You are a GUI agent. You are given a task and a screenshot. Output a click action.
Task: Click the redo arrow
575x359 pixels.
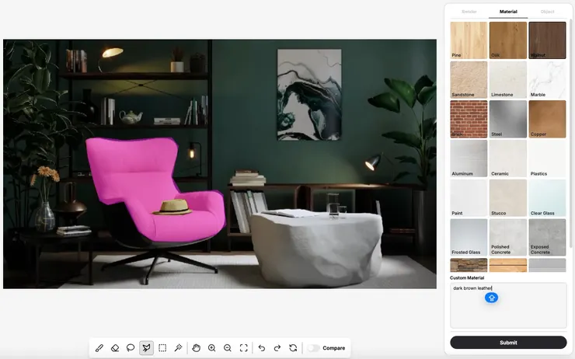277,347
